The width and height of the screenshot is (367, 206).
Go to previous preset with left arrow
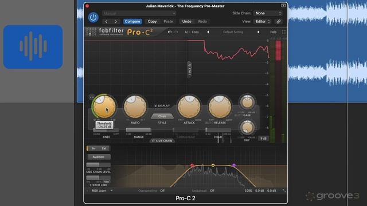tap(107, 22)
